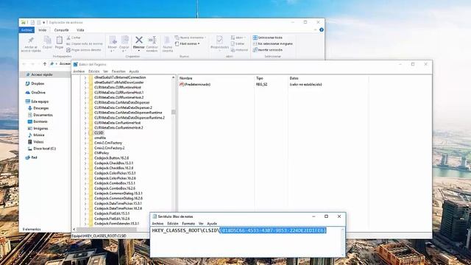
Task: Open Favoritos menu in Registry Editor
Action: [118, 71]
